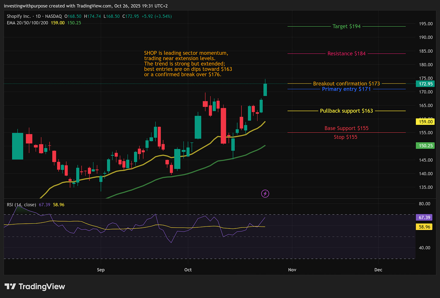Click the Nov label on time axis

[x=292, y=270]
